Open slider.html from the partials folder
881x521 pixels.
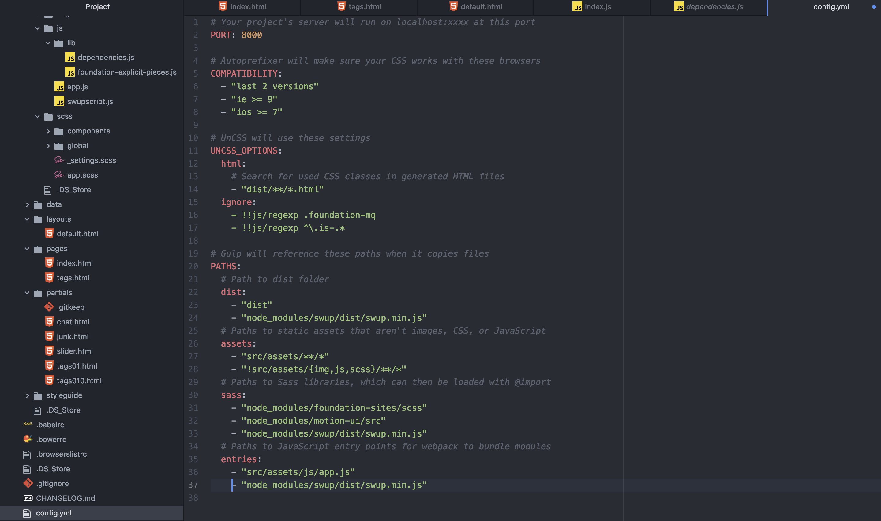pos(74,351)
